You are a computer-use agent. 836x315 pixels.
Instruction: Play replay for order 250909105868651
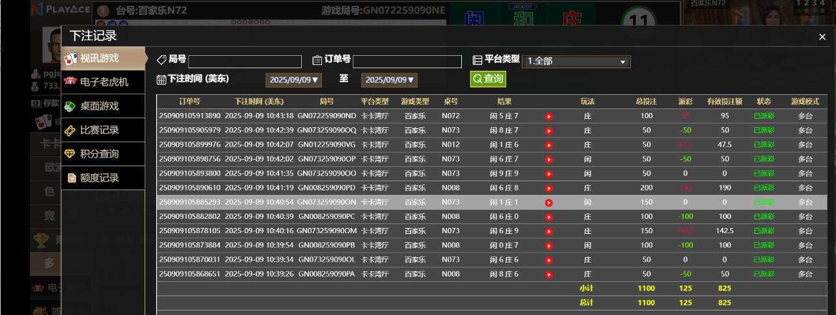548,274
